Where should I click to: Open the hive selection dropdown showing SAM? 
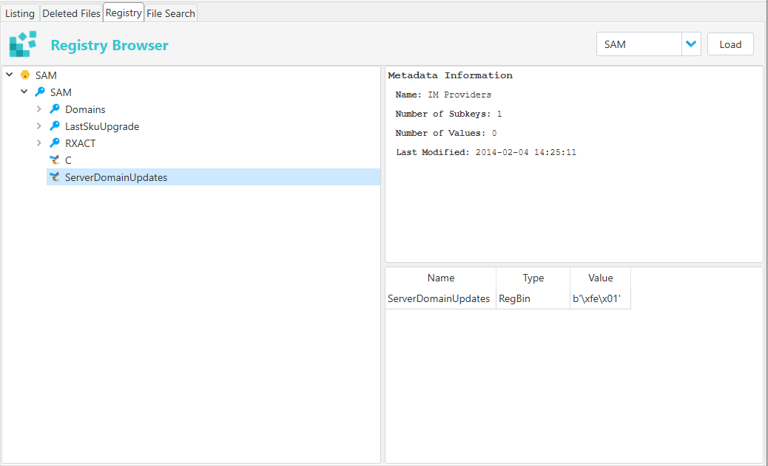(x=691, y=44)
